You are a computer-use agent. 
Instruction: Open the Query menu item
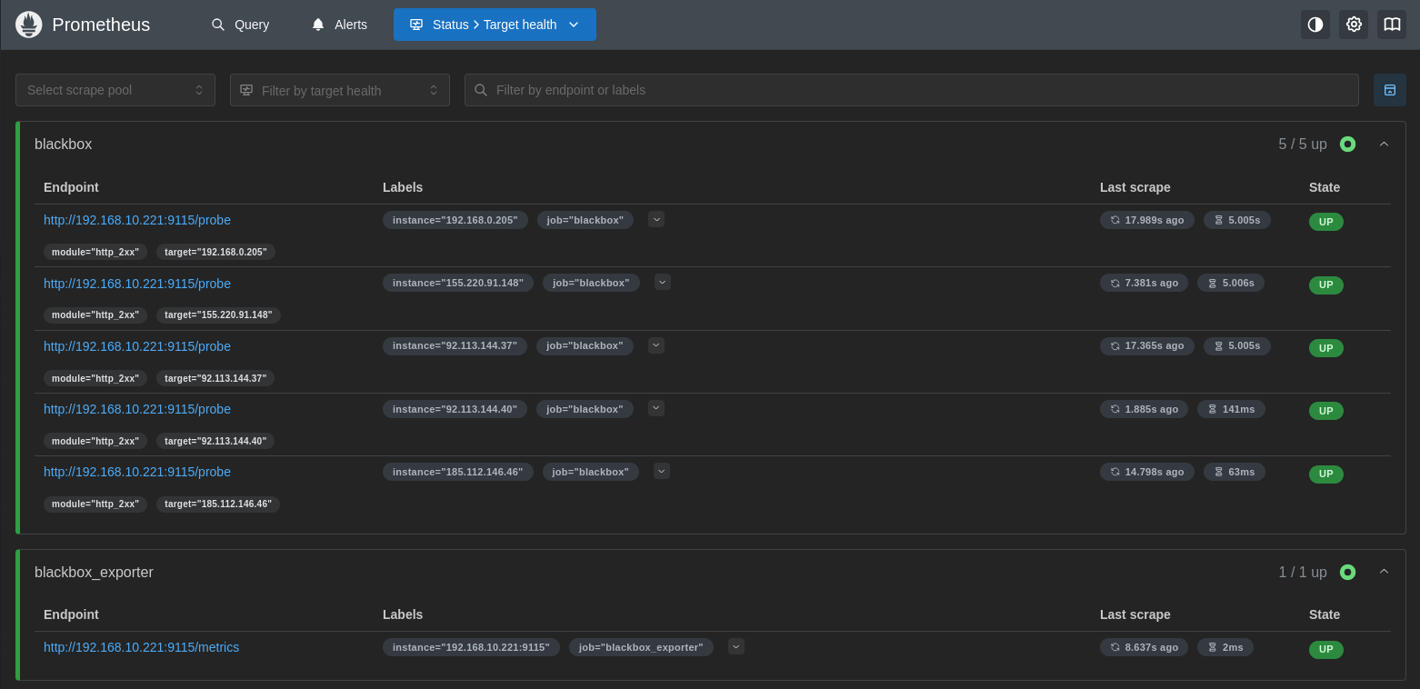(241, 25)
